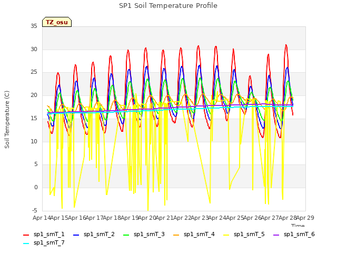337x253 pixels.
Task: Click the Apr 29 x-axis tick label
Action: pos(305,218)
